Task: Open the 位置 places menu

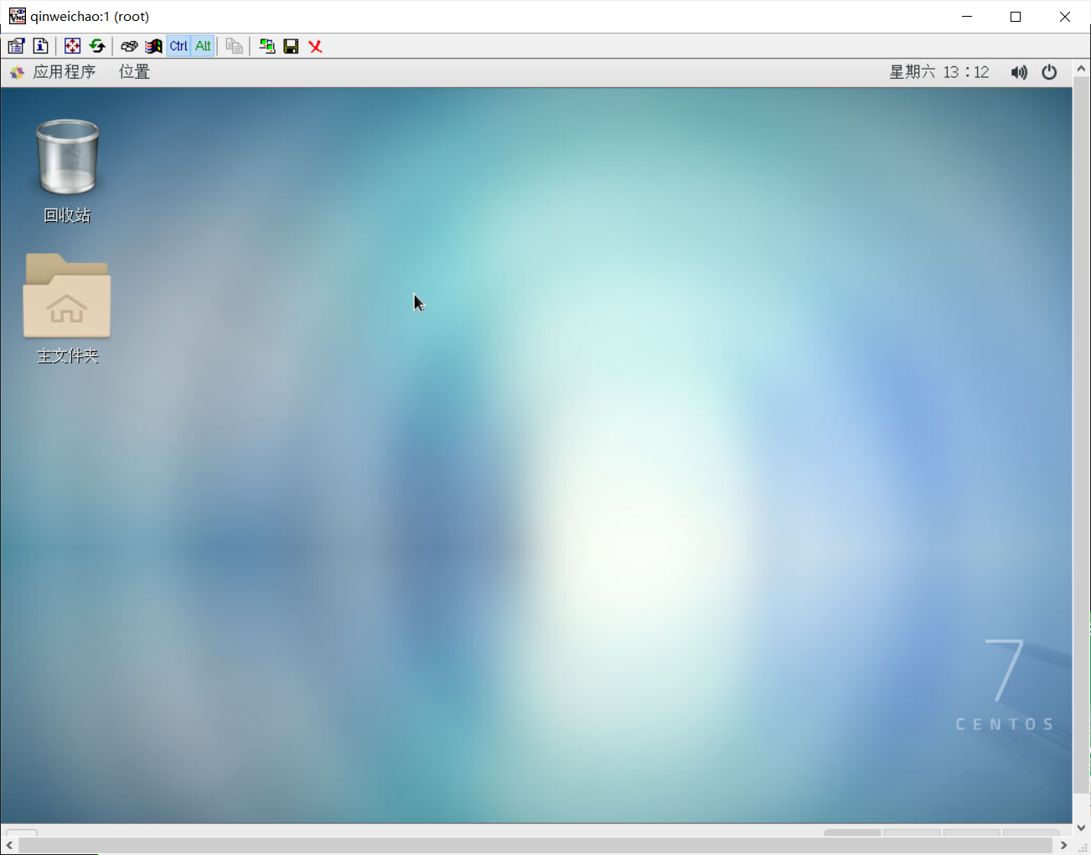Action: coord(134,72)
